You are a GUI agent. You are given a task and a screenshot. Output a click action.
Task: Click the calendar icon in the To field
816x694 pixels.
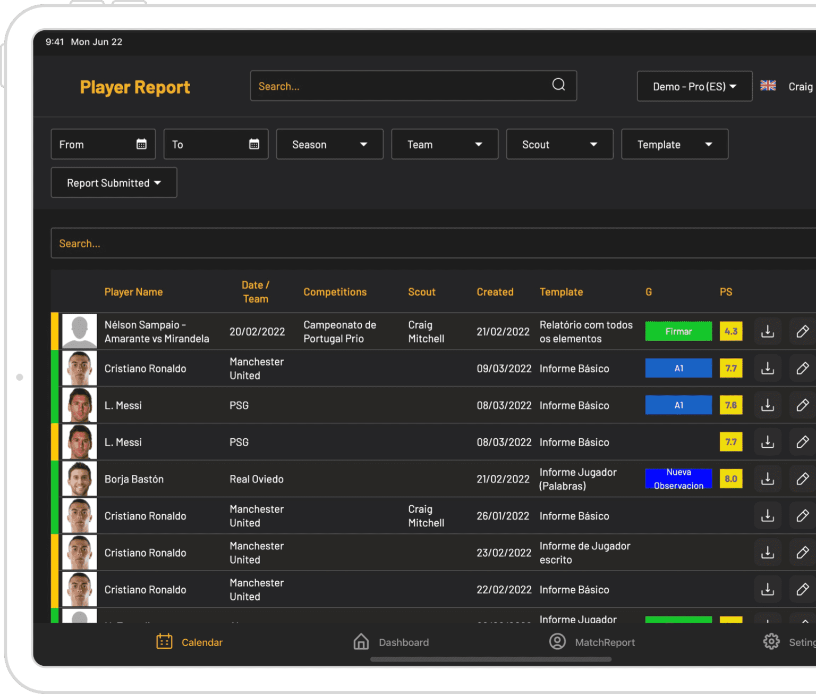click(x=254, y=144)
